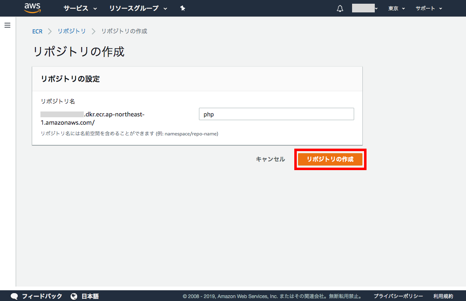Click the リポジトリの作成 breadcrumb text
Screen dimensions: 466x301
(x=124, y=31)
